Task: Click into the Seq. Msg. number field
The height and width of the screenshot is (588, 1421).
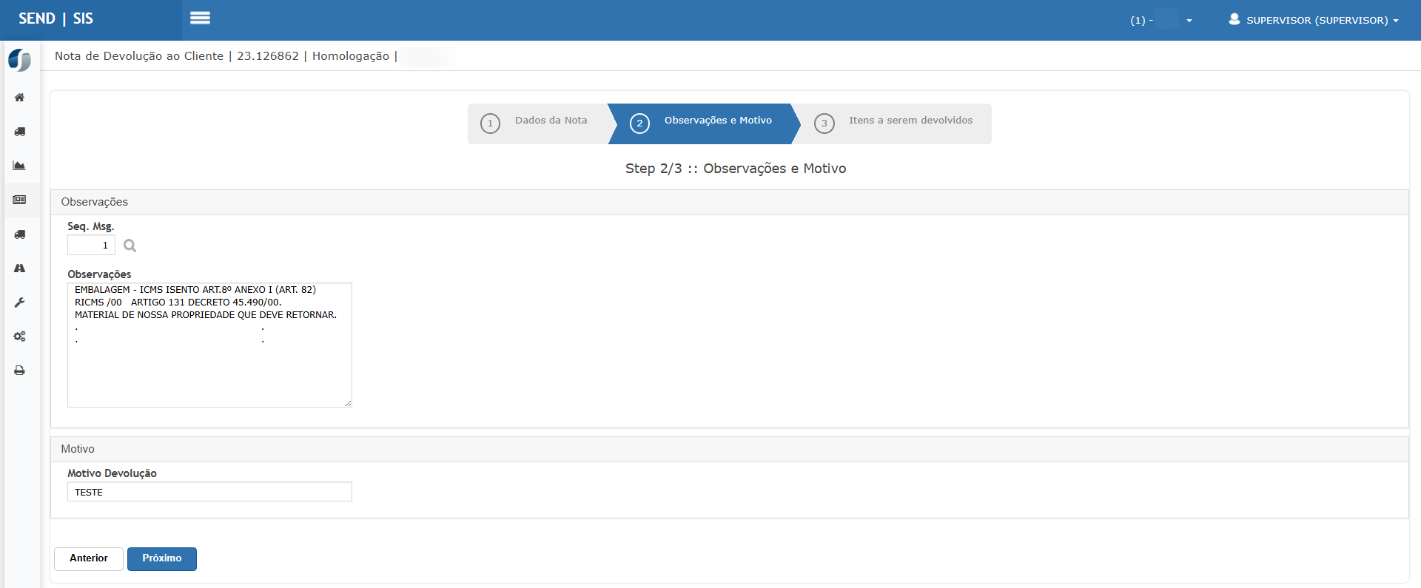Action: click(x=91, y=246)
